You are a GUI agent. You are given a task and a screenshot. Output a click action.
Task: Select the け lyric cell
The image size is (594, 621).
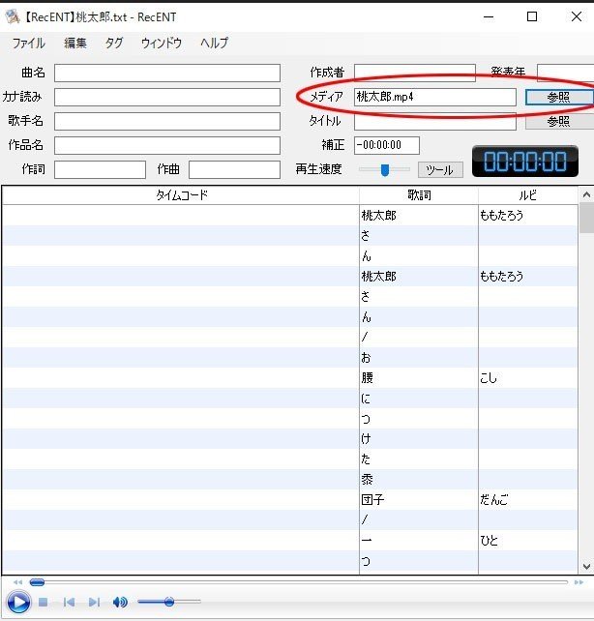pos(419,439)
